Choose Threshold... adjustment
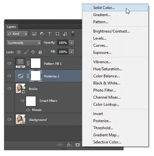 [115, 128]
